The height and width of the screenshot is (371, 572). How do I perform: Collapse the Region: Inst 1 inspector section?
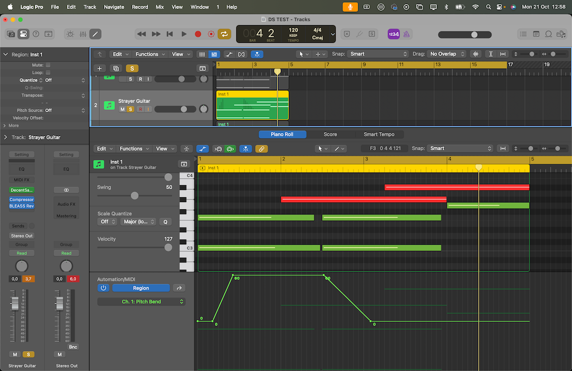(6, 54)
